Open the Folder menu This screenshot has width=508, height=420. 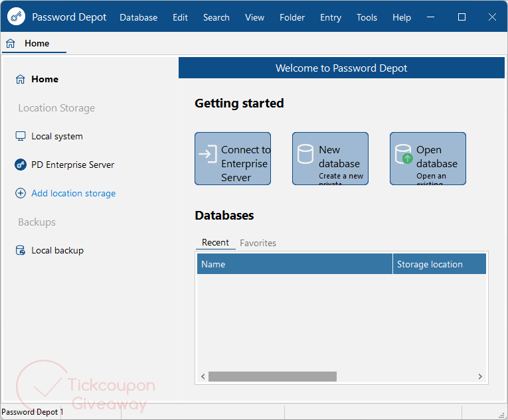pos(292,17)
